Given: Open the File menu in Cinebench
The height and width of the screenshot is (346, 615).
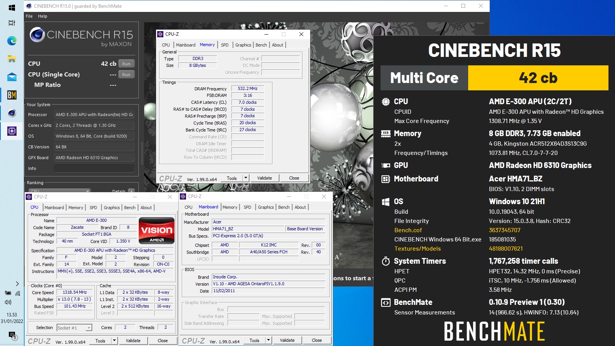Looking at the screenshot, I should [x=29, y=16].
